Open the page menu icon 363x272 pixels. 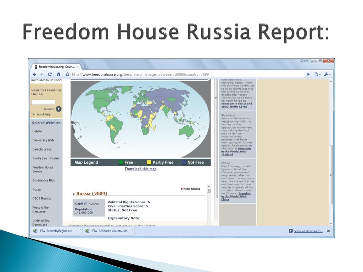(317, 74)
